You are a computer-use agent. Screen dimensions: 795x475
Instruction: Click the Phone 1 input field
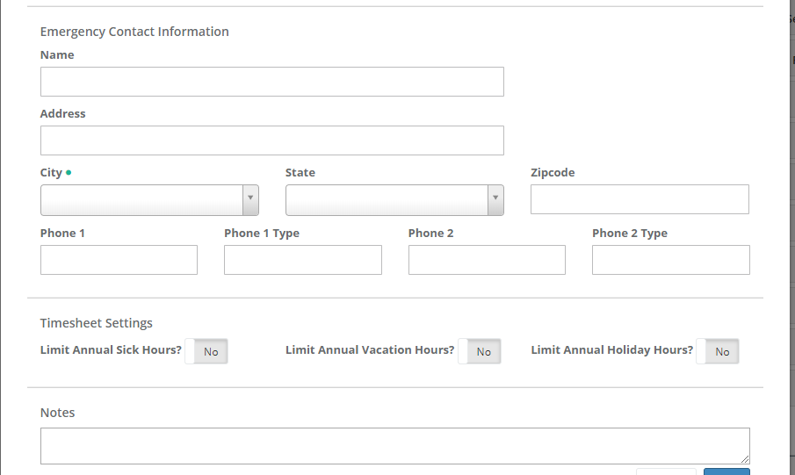[119, 260]
